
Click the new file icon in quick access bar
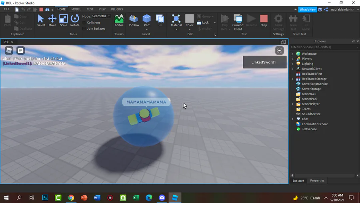tap(17, 10)
